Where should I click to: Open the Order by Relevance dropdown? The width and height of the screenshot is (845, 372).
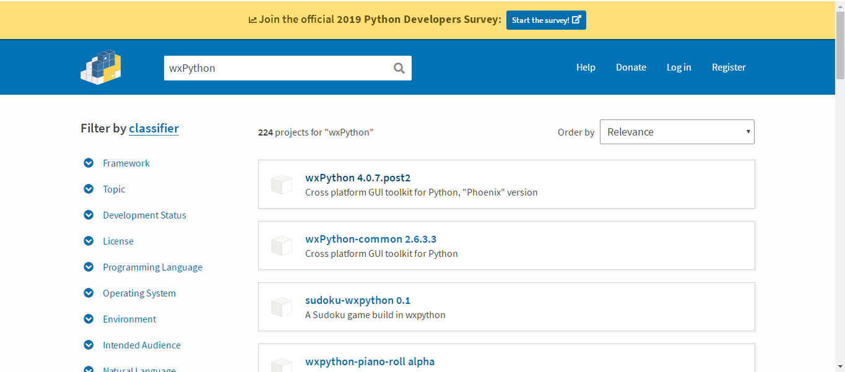click(x=677, y=132)
